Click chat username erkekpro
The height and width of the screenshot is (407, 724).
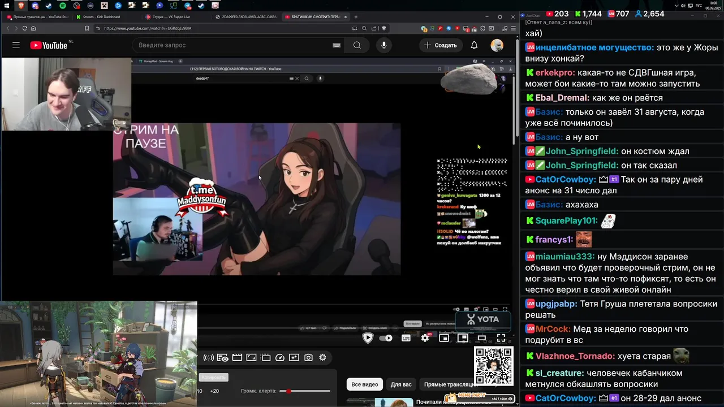click(x=555, y=73)
